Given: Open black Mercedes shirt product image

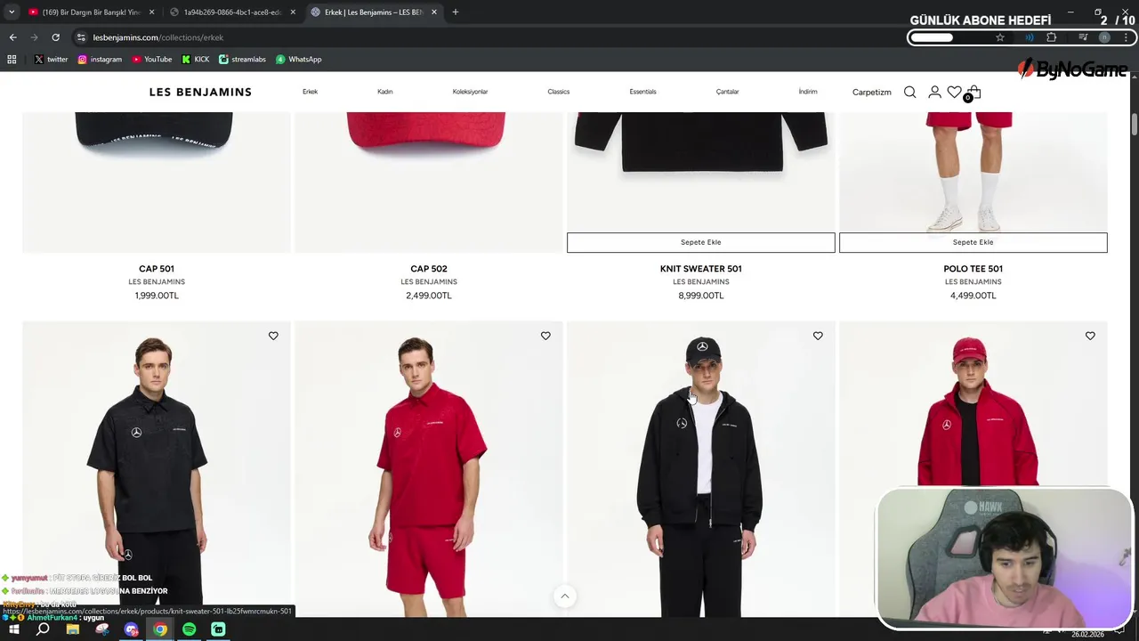Looking at the screenshot, I should 157,468.
